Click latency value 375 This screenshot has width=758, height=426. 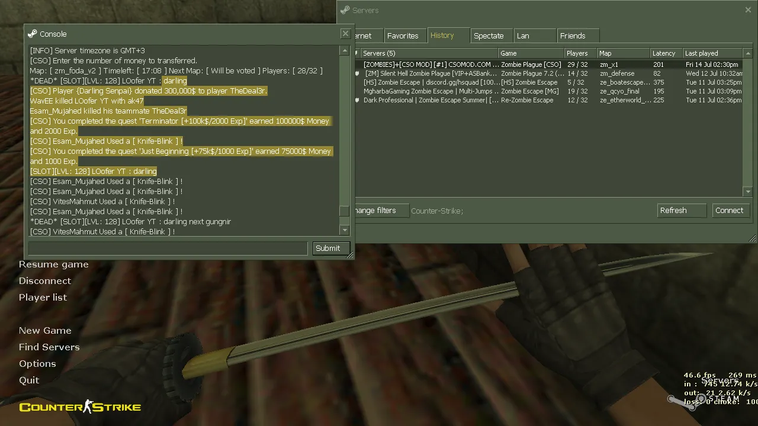[659, 82]
